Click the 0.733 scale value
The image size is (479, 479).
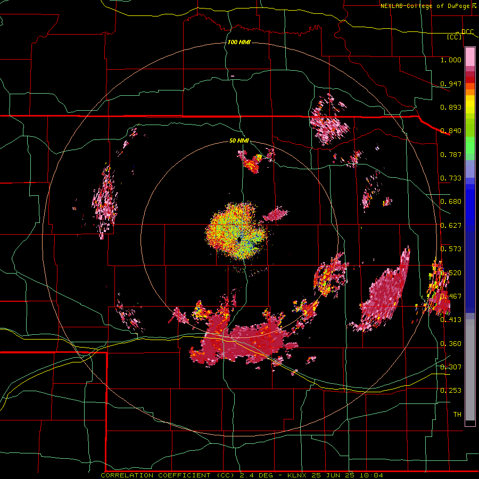(x=451, y=178)
